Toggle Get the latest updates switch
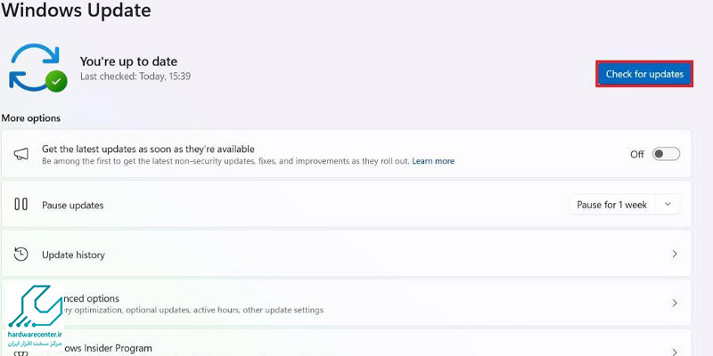 [x=666, y=154]
